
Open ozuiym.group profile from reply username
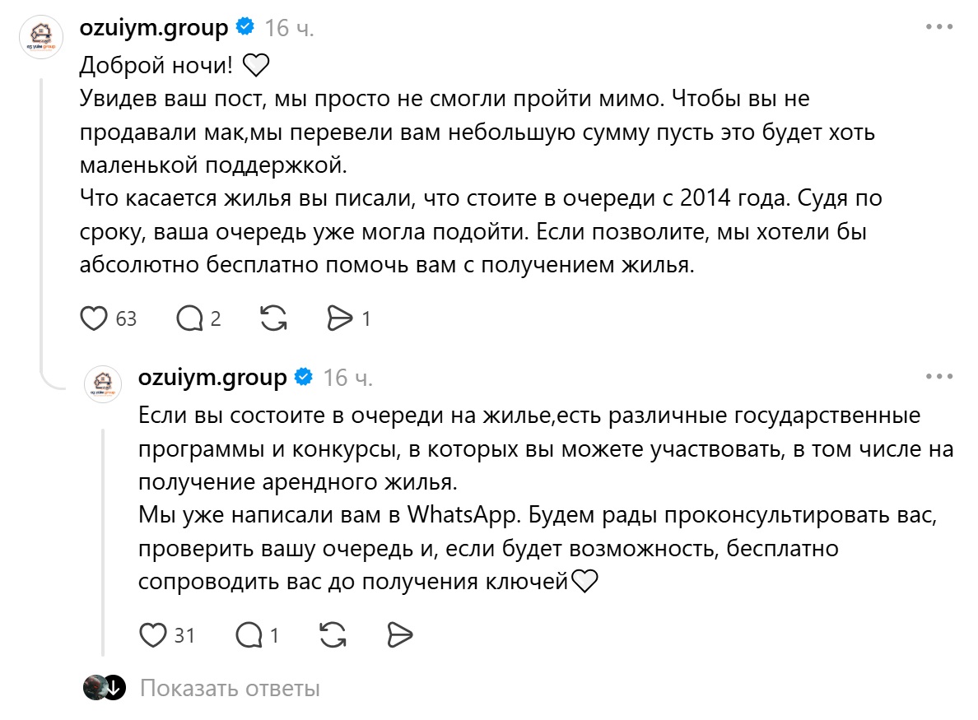tap(212, 378)
